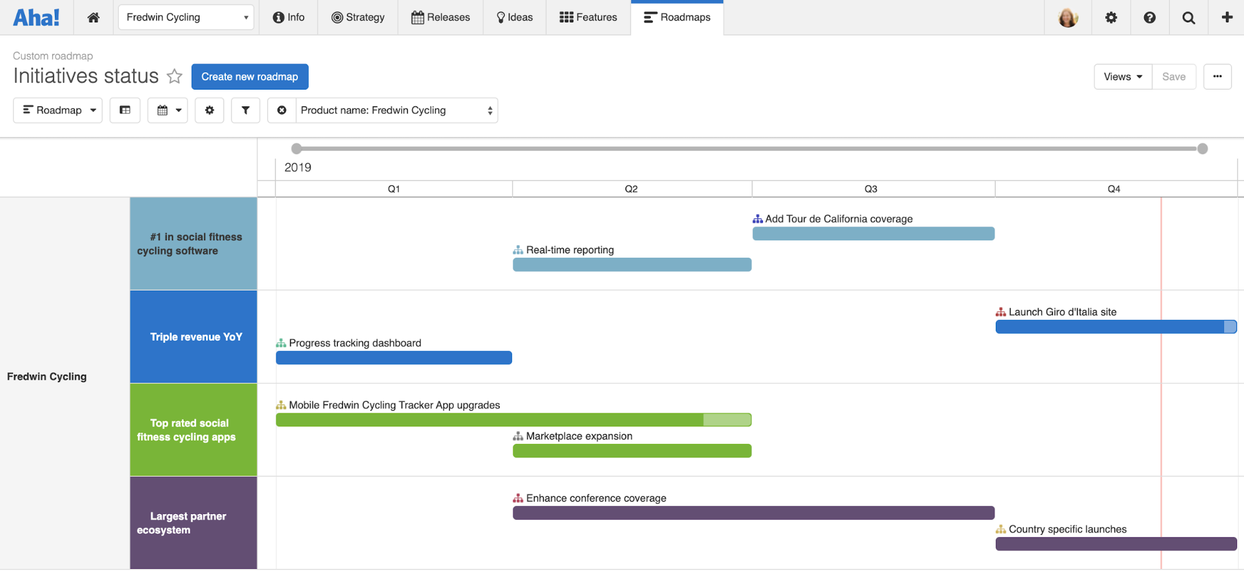Open the Marketplace expansion initiative

pos(579,436)
